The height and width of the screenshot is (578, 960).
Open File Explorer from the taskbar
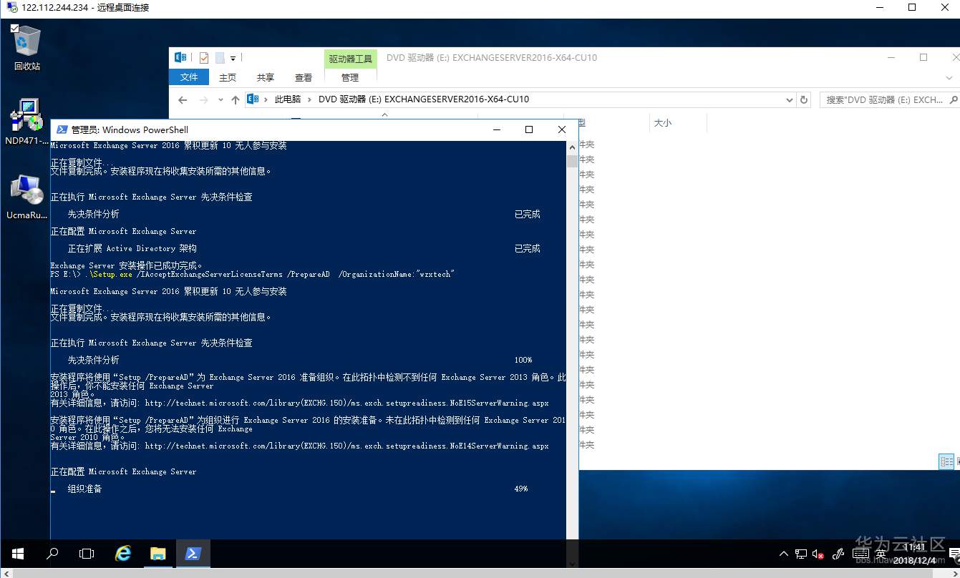click(158, 554)
